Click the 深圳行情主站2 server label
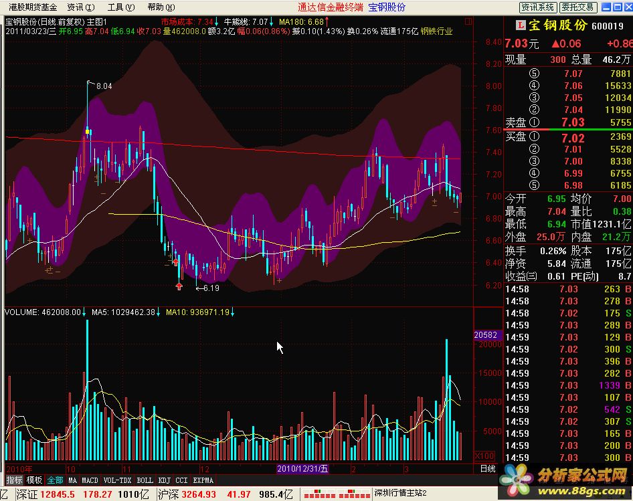This screenshot has width=633, height=501. [400, 494]
